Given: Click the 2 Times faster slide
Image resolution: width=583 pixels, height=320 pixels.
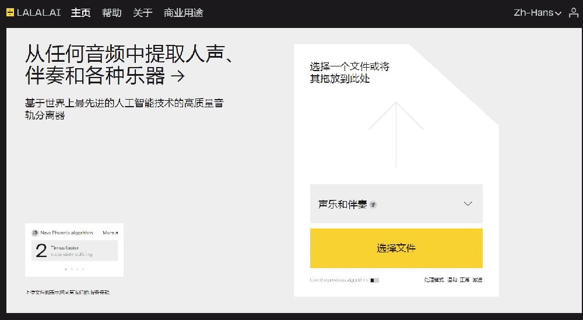Looking at the screenshot, I should click(x=75, y=251).
